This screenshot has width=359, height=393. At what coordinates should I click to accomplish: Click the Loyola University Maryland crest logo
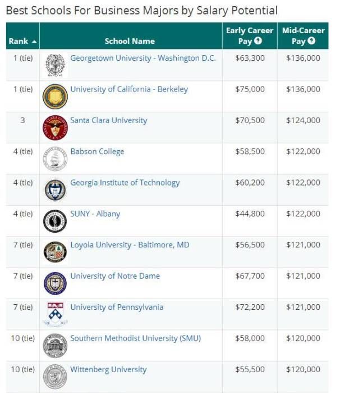[x=55, y=252]
